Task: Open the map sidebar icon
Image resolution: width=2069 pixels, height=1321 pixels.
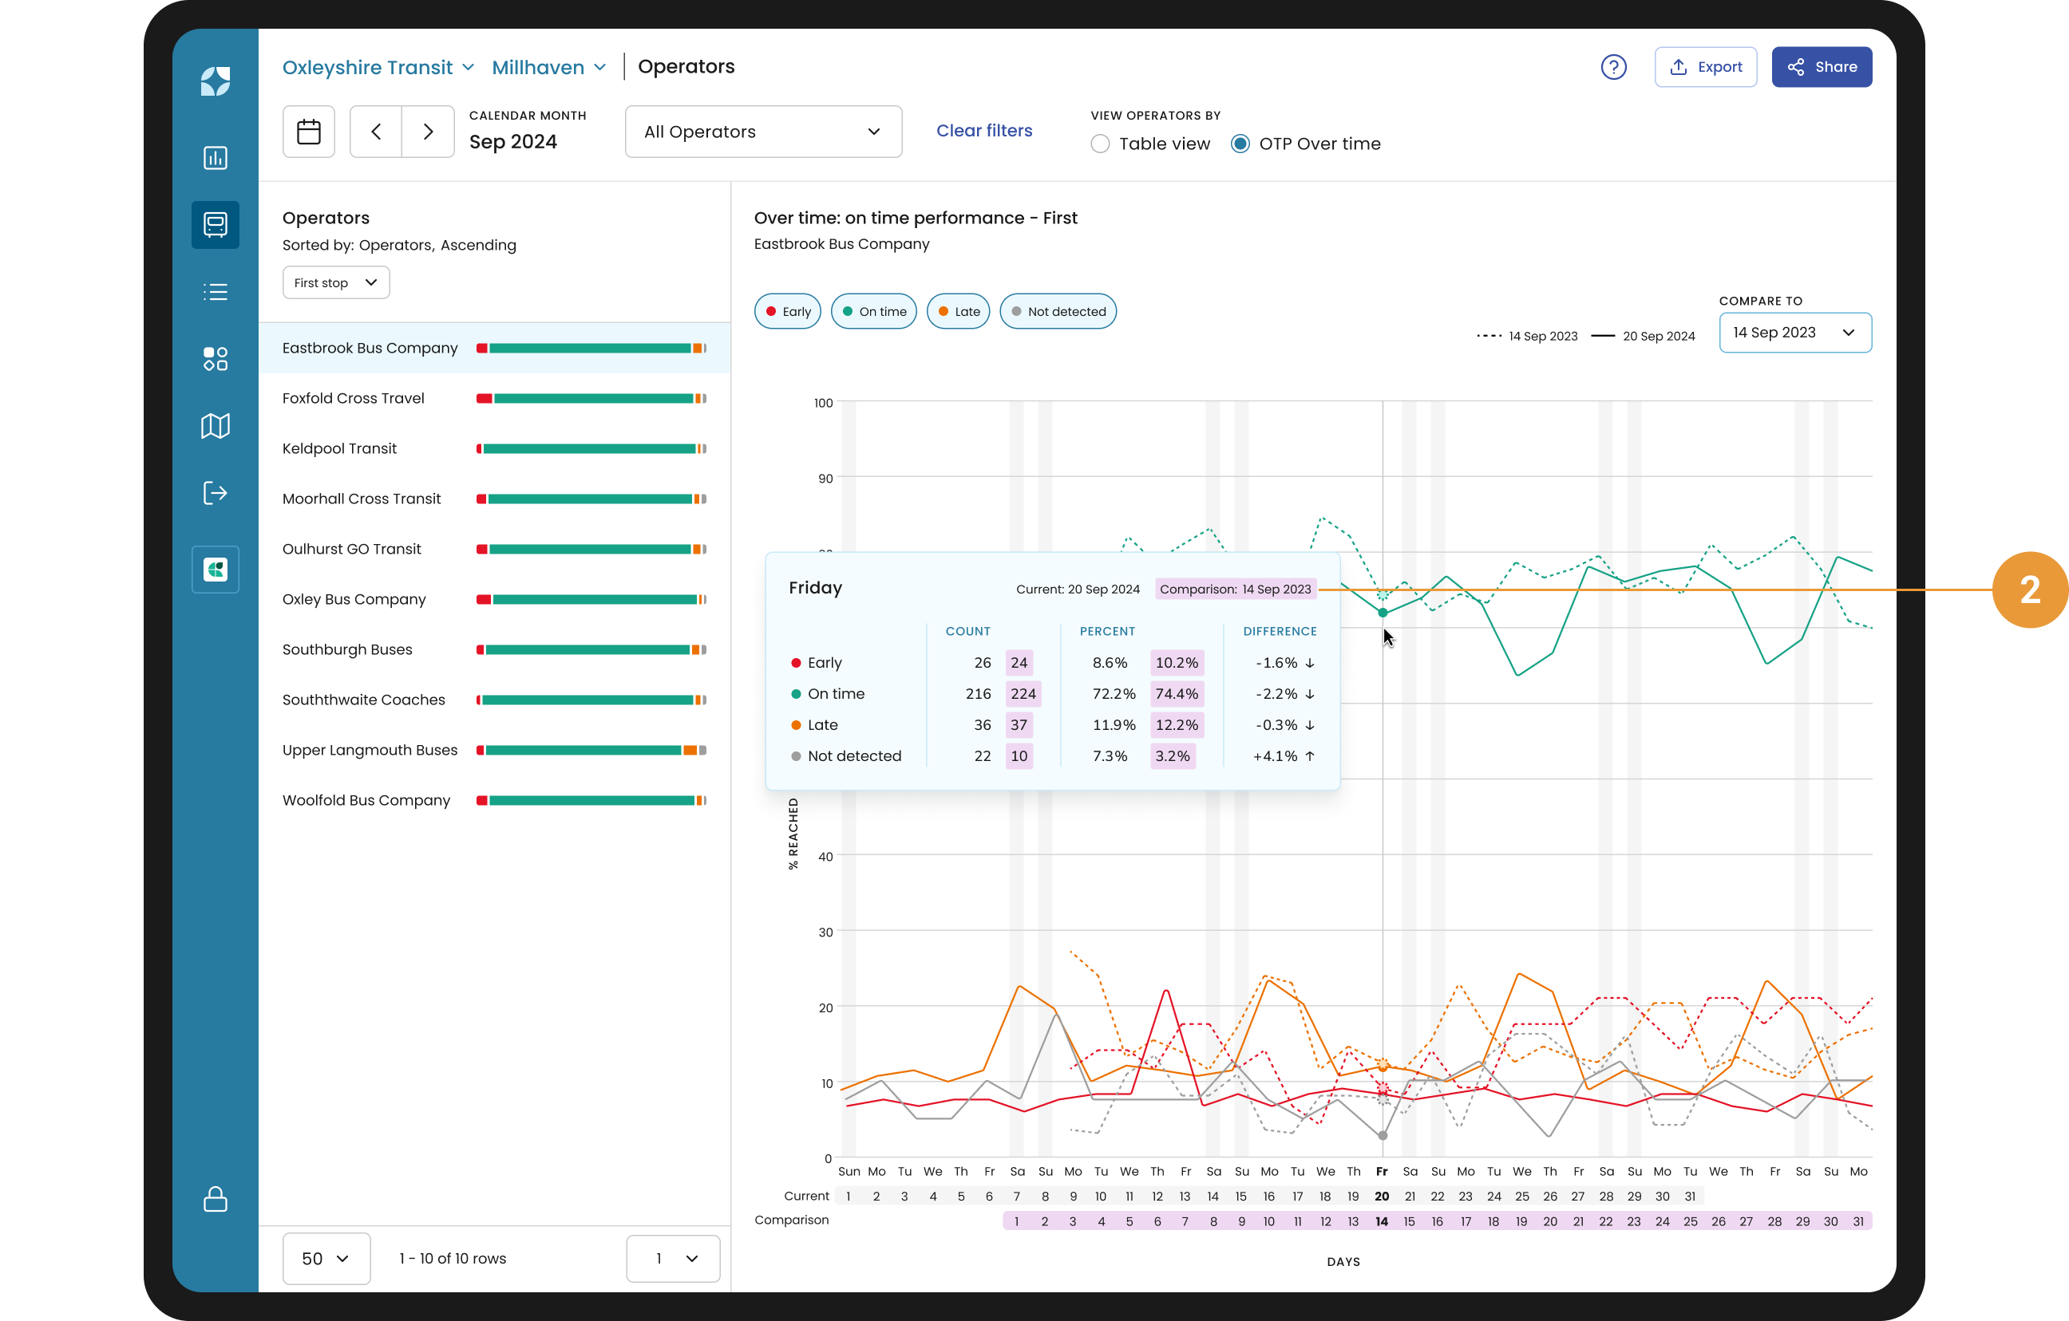Action: 215,426
